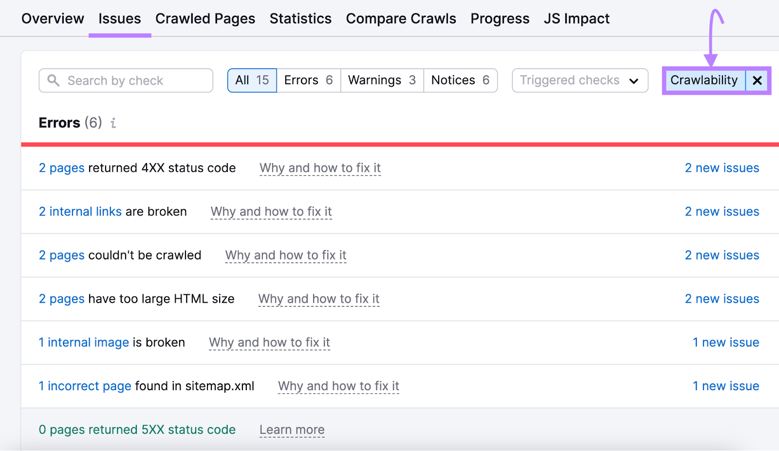
Task: Click the search magnifier icon
Action: [54, 80]
